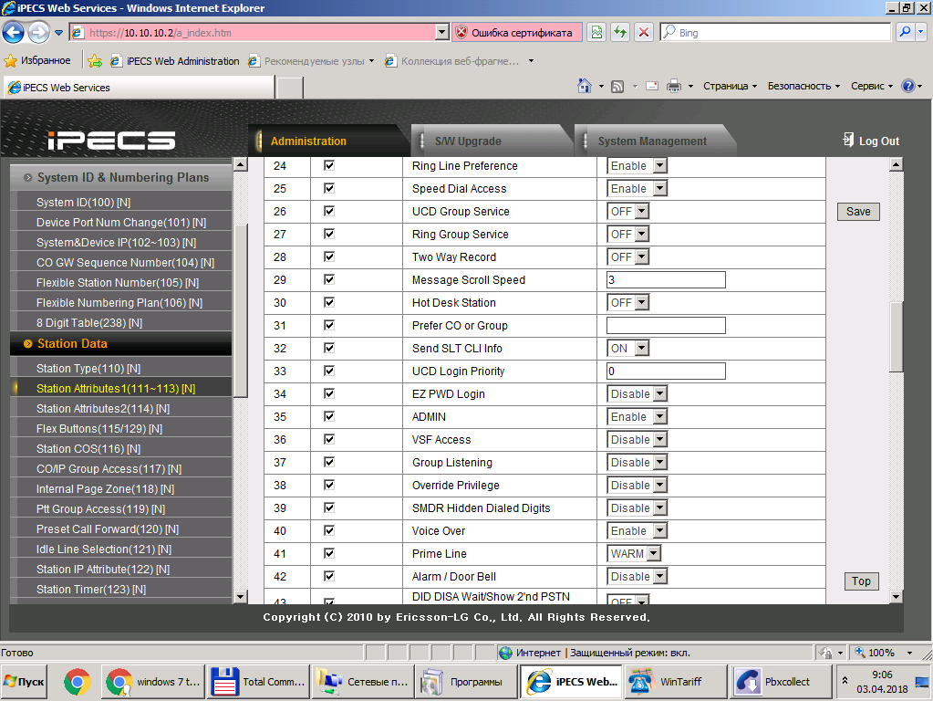
Task: Click the Print icon in command bar
Action: coord(674,86)
